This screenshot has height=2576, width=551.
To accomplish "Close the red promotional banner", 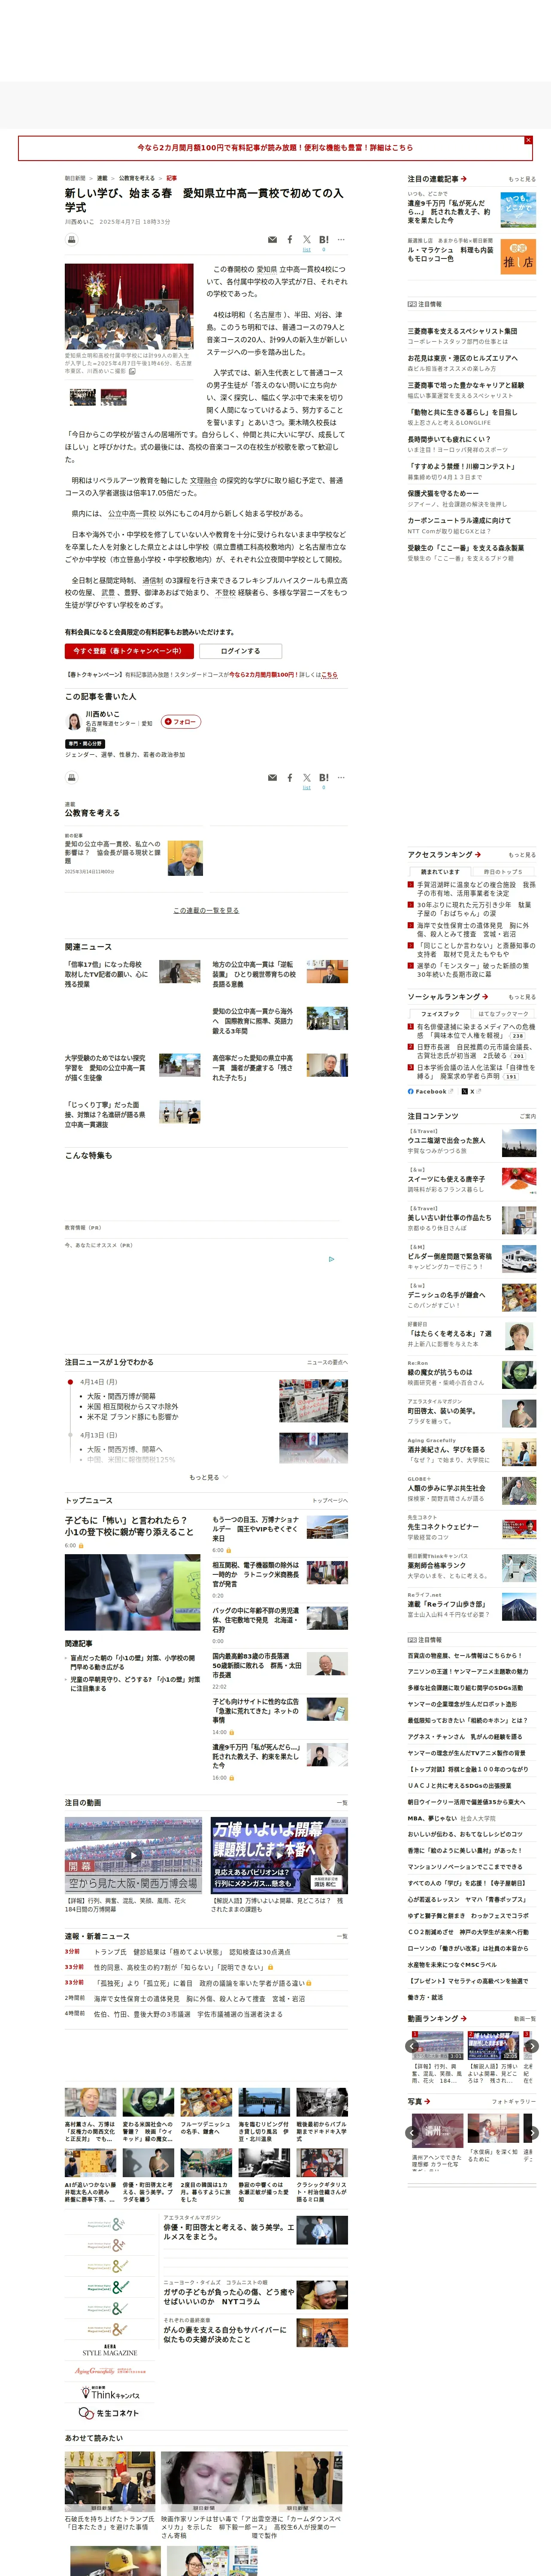I will (528, 140).
